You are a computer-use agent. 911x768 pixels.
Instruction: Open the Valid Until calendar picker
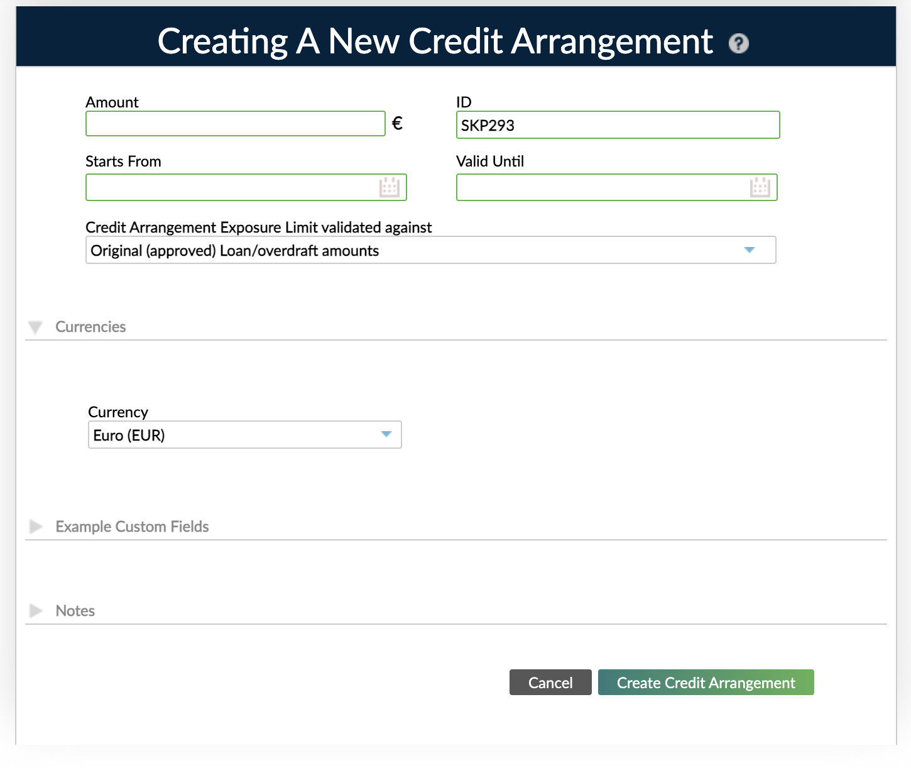[x=760, y=187]
